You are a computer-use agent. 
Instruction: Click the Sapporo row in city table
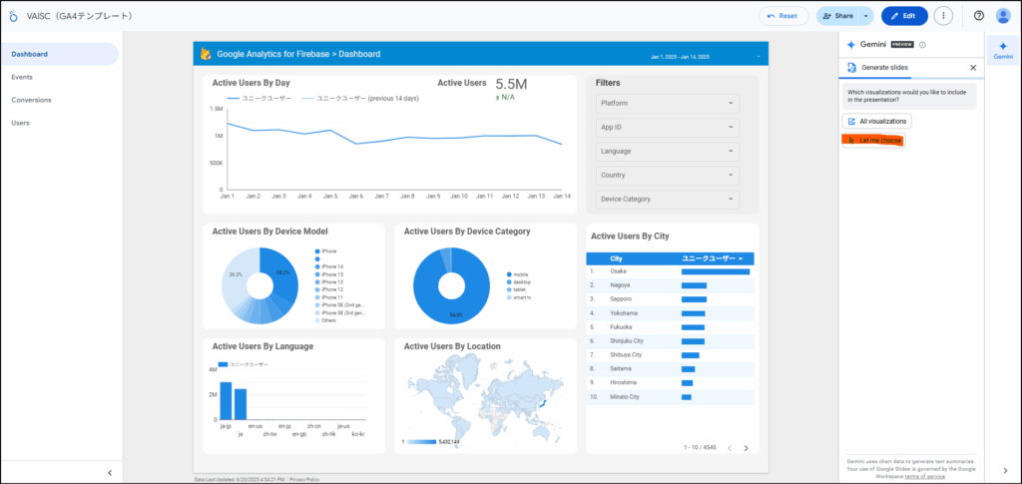(x=670, y=299)
